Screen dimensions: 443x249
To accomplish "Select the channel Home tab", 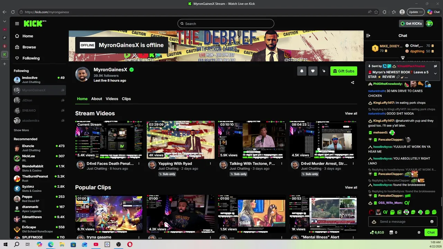I will 82,99.
